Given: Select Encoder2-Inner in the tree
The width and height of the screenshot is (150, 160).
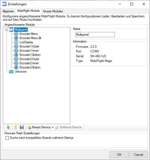Looking at the screenshot, I should coord(29,63).
